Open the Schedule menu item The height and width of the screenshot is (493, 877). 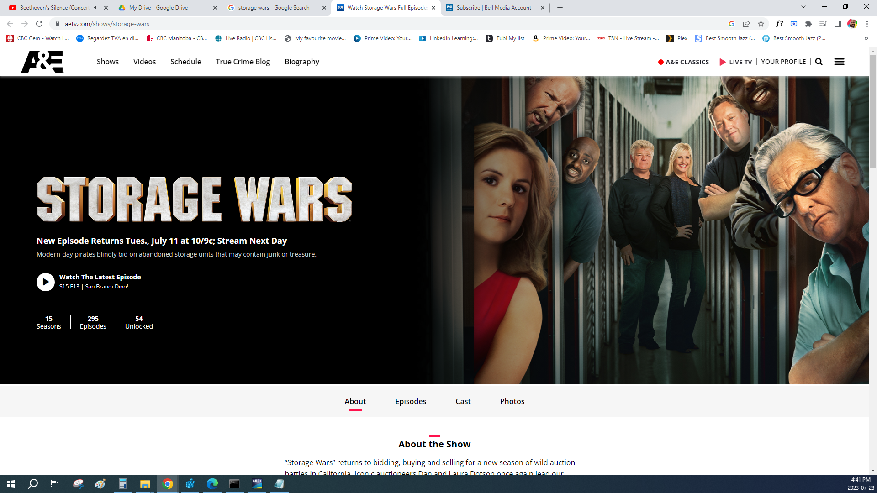(x=185, y=62)
